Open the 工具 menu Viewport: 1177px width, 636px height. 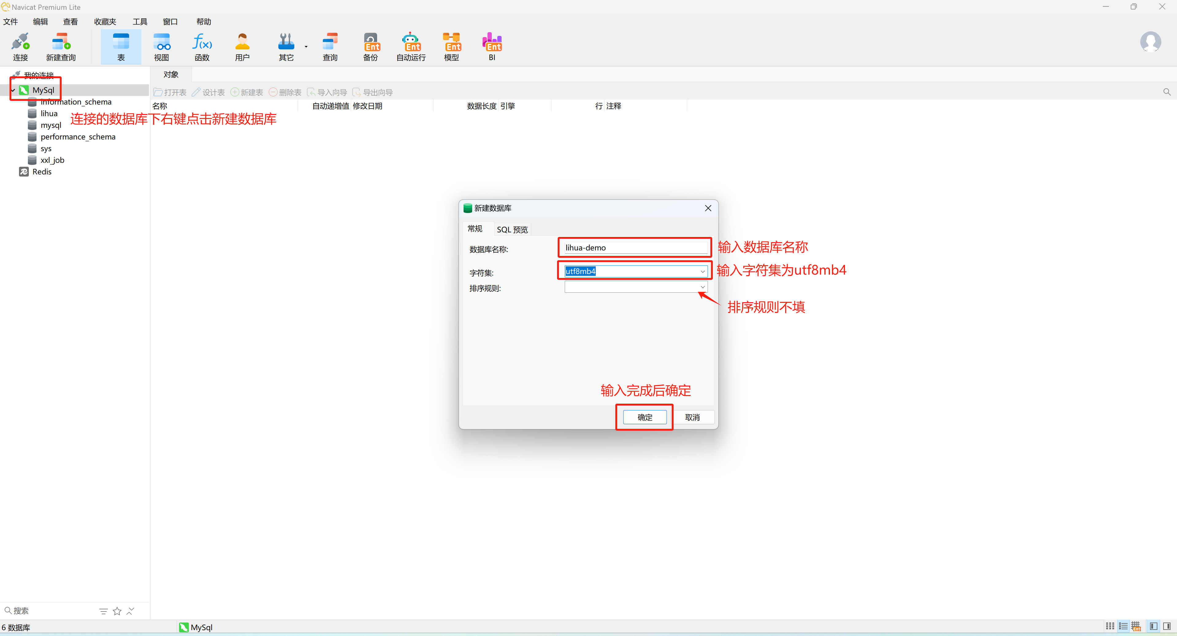(140, 21)
